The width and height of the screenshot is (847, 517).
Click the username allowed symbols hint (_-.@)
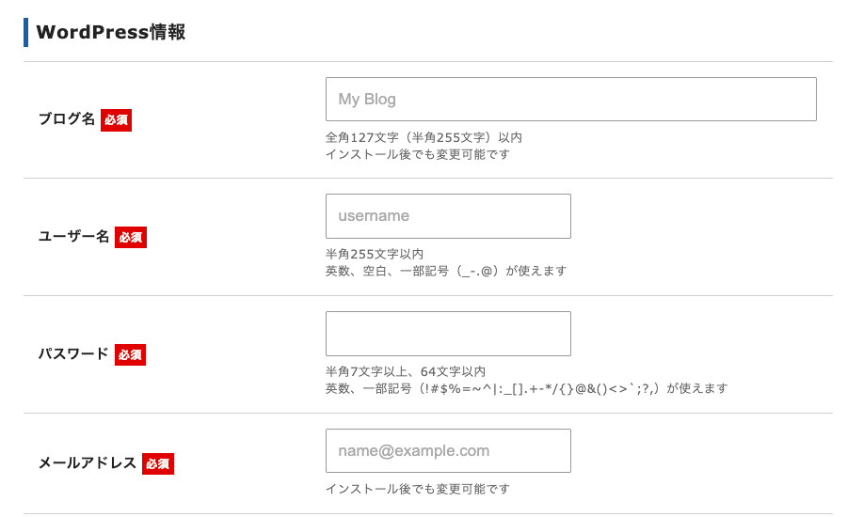(x=446, y=271)
